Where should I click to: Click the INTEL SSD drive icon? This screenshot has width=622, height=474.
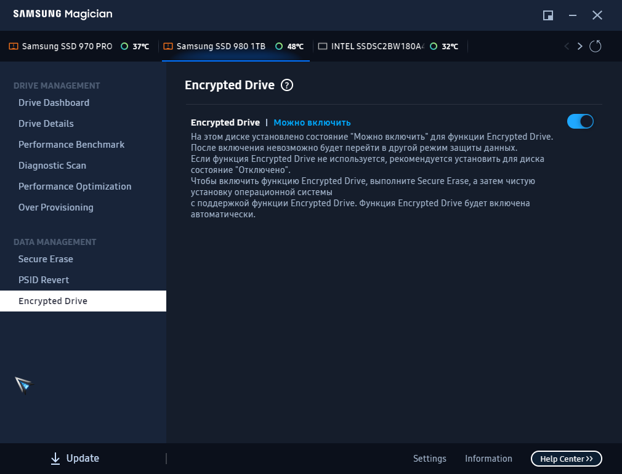(323, 46)
